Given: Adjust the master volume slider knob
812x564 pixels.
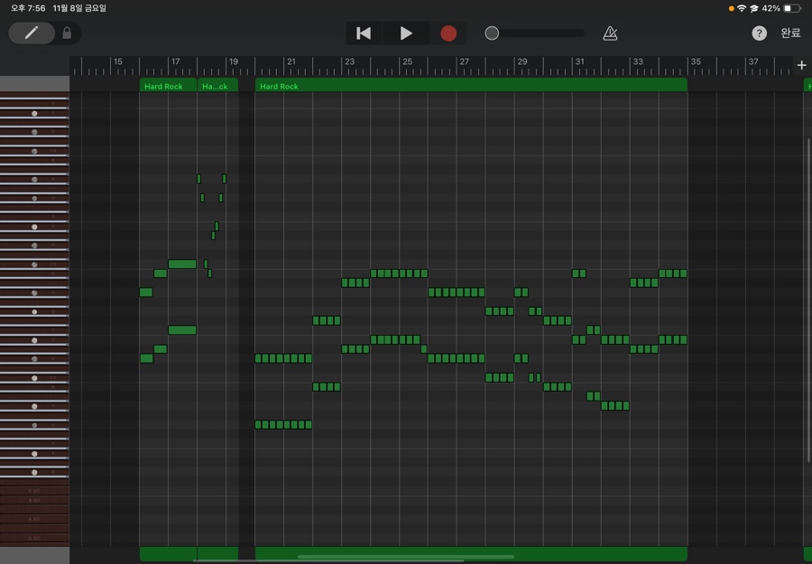Looking at the screenshot, I should (492, 33).
